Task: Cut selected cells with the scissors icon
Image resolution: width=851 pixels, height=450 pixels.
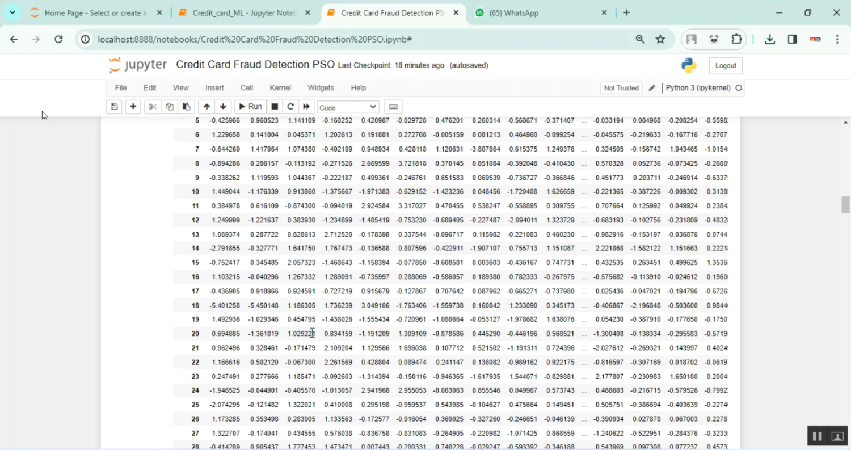Action: (152, 107)
